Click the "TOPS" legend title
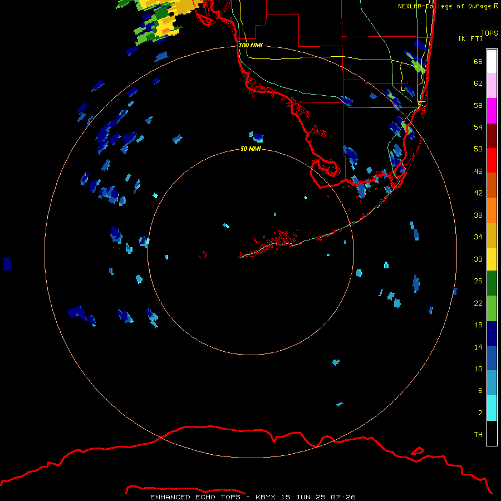This screenshot has width=501, height=501. [489, 33]
